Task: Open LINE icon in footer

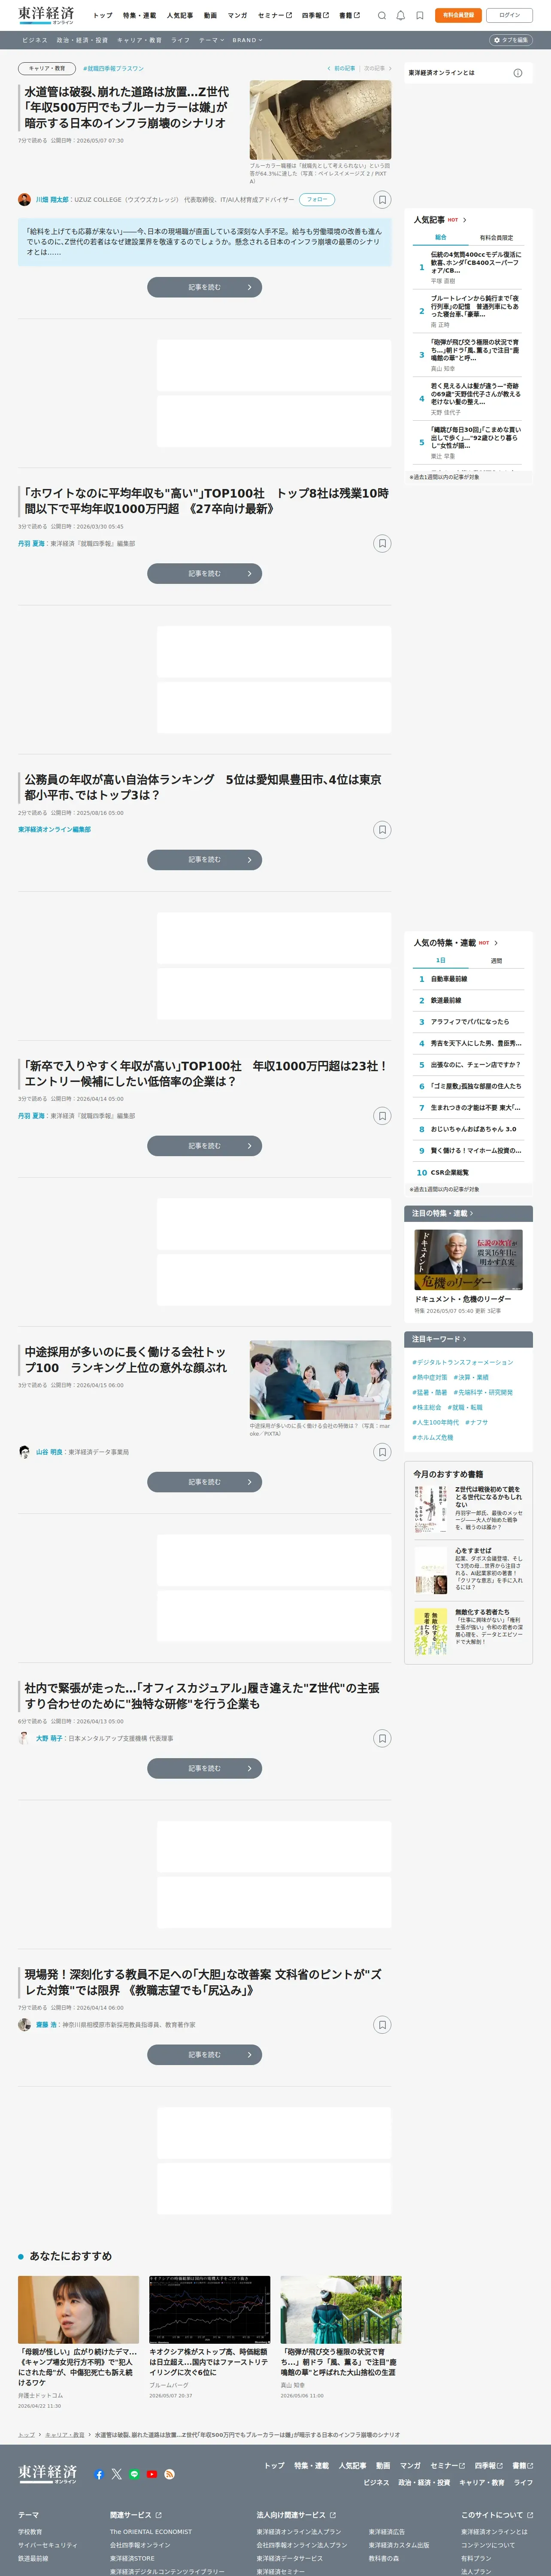Action: coord(134,2474)
